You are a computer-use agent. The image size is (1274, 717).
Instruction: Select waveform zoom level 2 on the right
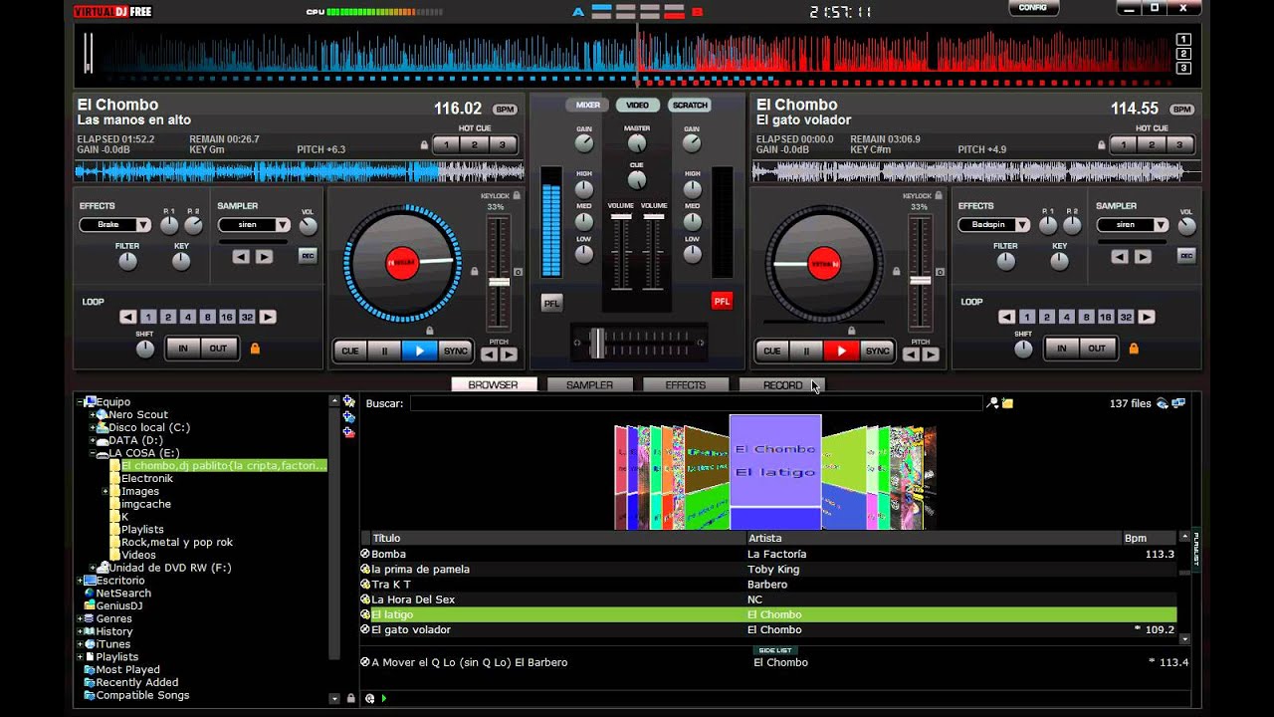1183,54
